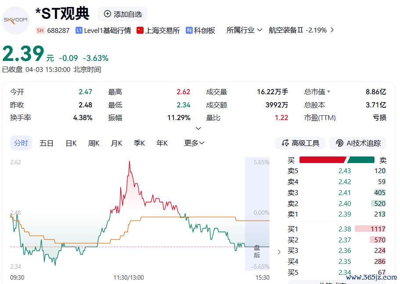
Task: Click 买5 price 2.34
Action: pyautogui.click(x=345, y=272)
